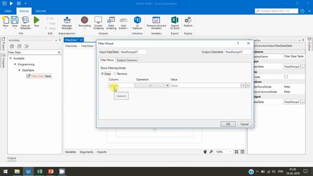Switch to the DESIGN ribbon tab
313x176 pixels.
24,11
